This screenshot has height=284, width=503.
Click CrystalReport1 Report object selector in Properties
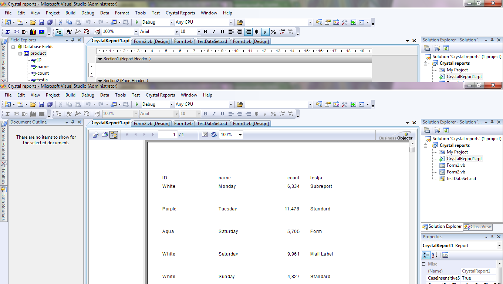(462, 246)
